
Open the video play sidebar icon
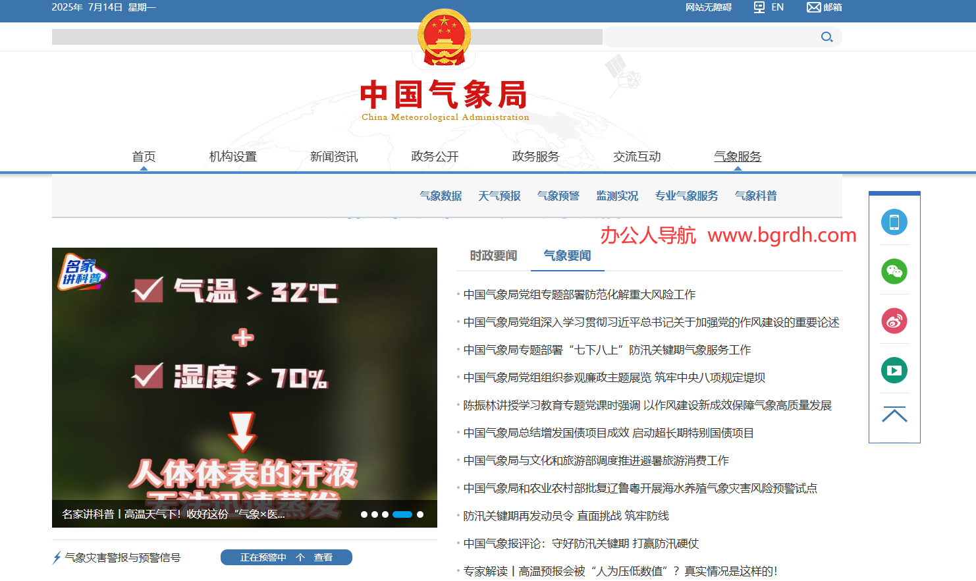[x=894, y=370]
